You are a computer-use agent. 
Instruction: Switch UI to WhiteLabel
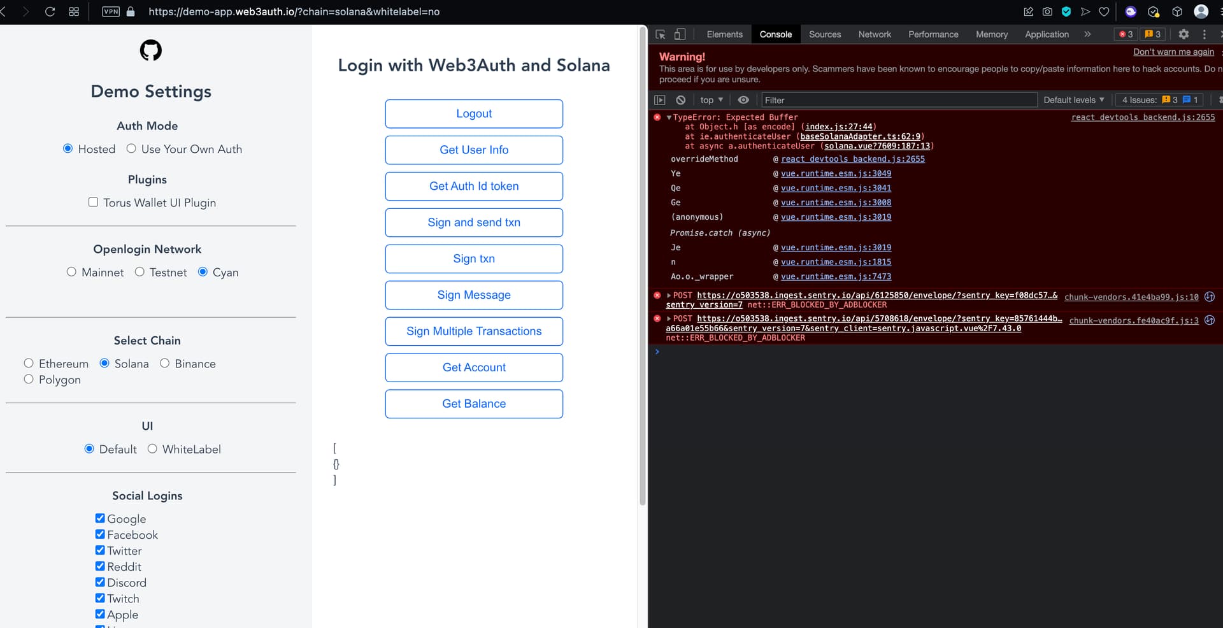coord(152,448)
